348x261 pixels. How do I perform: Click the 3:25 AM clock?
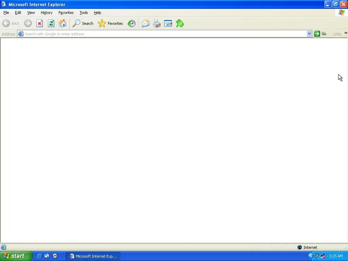[x=336, y=256]
